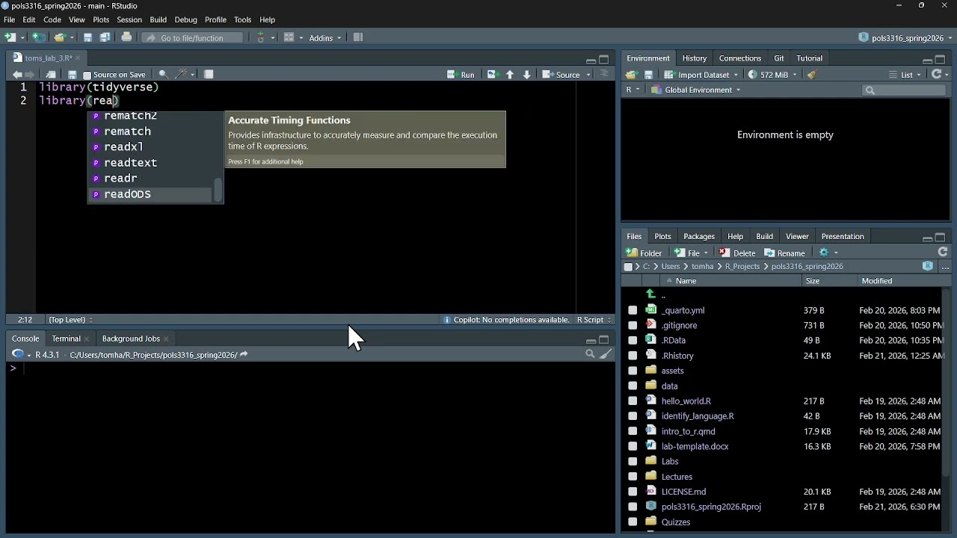Viewport: 957px width, 538px height.
Task: Toggle the select-all checkbox in Files path bar
Action: coord(628,267)
